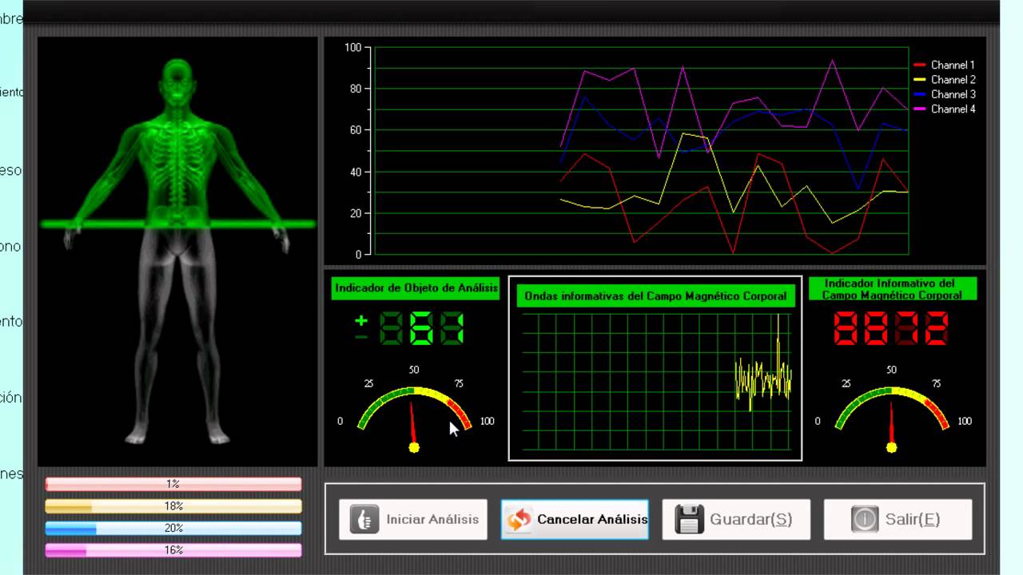Click the Indicador de Objeto de Análisis label
Viewport: 1023px width, 575px height.
coord(416,288)
